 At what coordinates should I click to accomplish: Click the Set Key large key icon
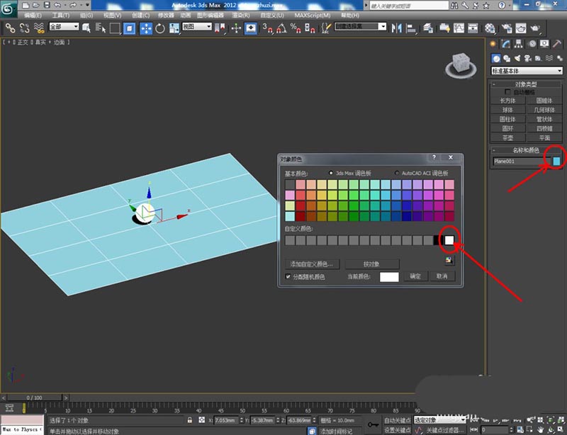click(x=374, y=424)
